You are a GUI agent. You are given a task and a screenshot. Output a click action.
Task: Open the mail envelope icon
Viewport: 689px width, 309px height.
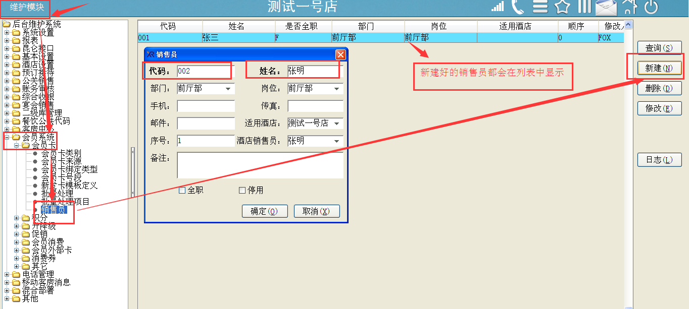[606, 7]
